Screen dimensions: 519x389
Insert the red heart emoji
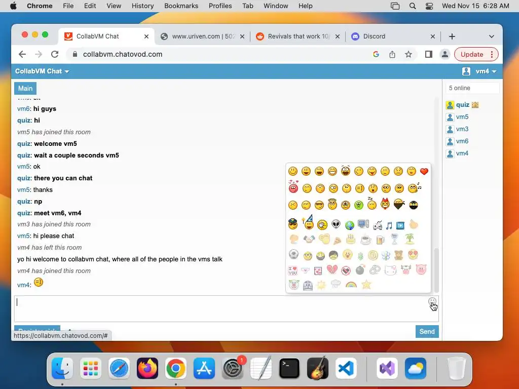point(424,171)
